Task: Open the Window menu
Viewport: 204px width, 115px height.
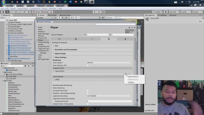Action: (x=53, y=8)
